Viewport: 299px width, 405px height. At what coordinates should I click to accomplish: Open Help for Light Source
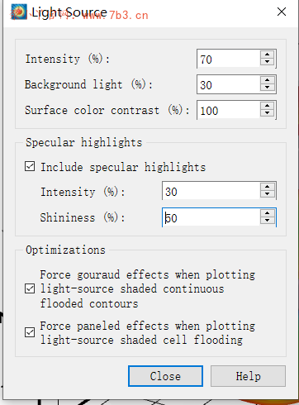tap(248, 376)
